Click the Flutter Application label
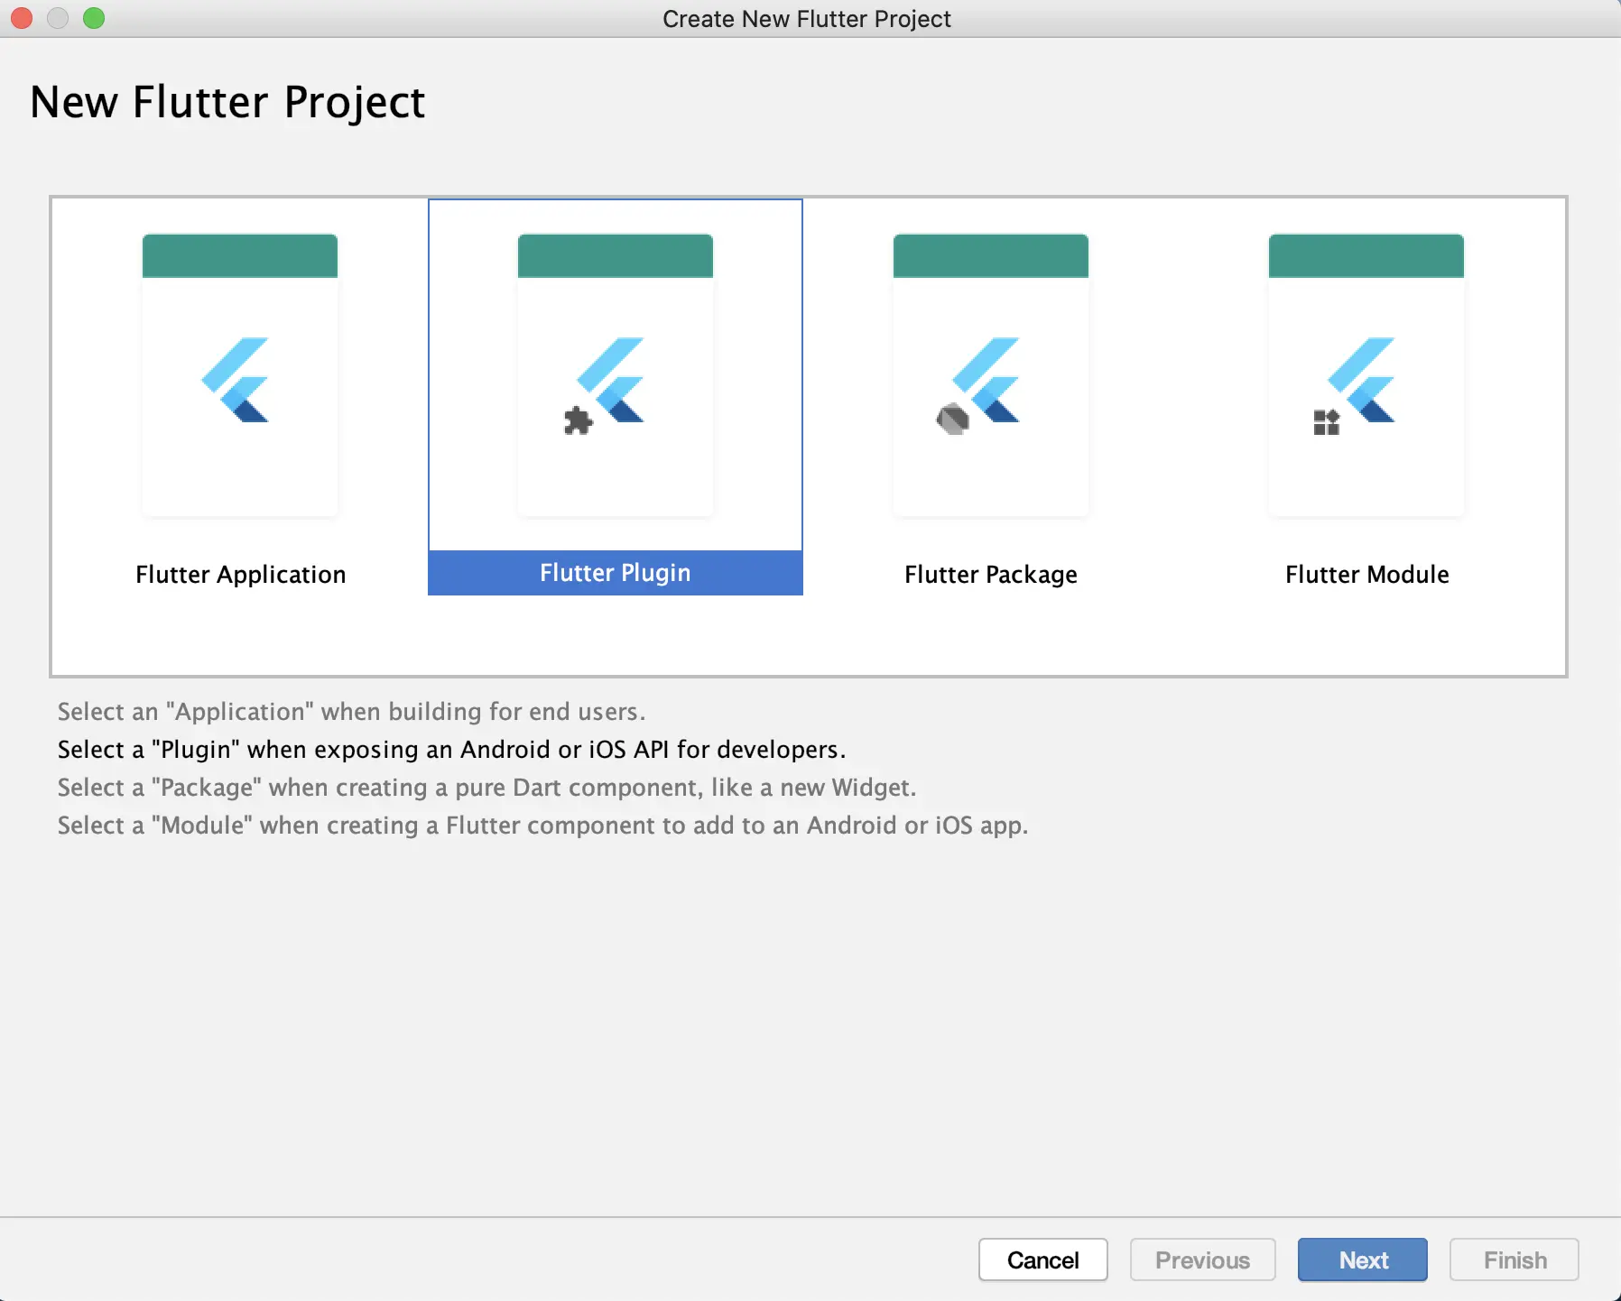This screenshot has width=1621, height=1301. [x=241, y=575]
